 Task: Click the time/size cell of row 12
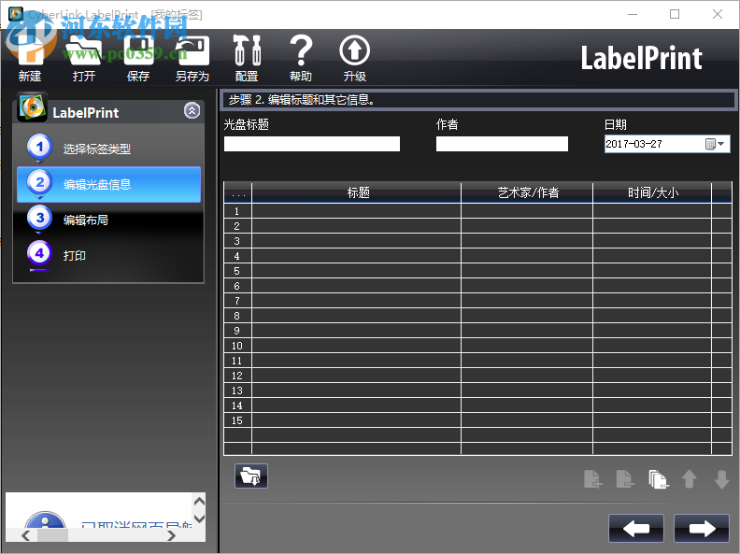coord(652,376)
